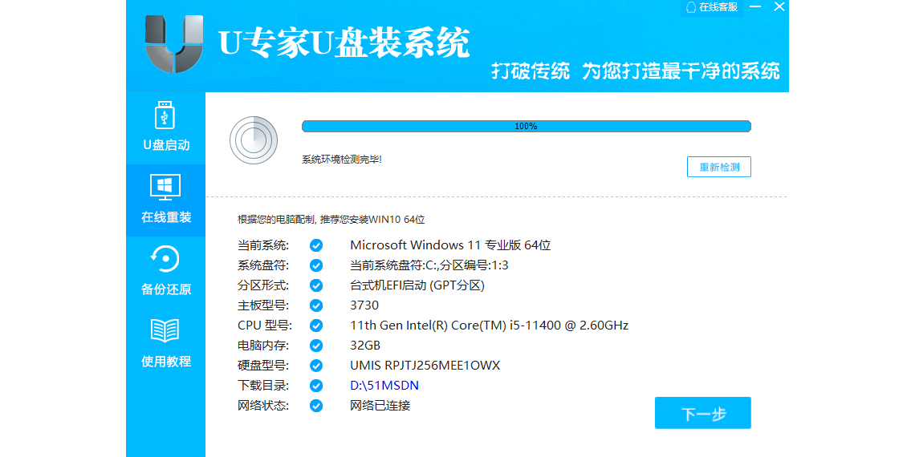Open 在线客服 online customer service
The width and height of the screenshot is (915, 457).
coord(712,7)
